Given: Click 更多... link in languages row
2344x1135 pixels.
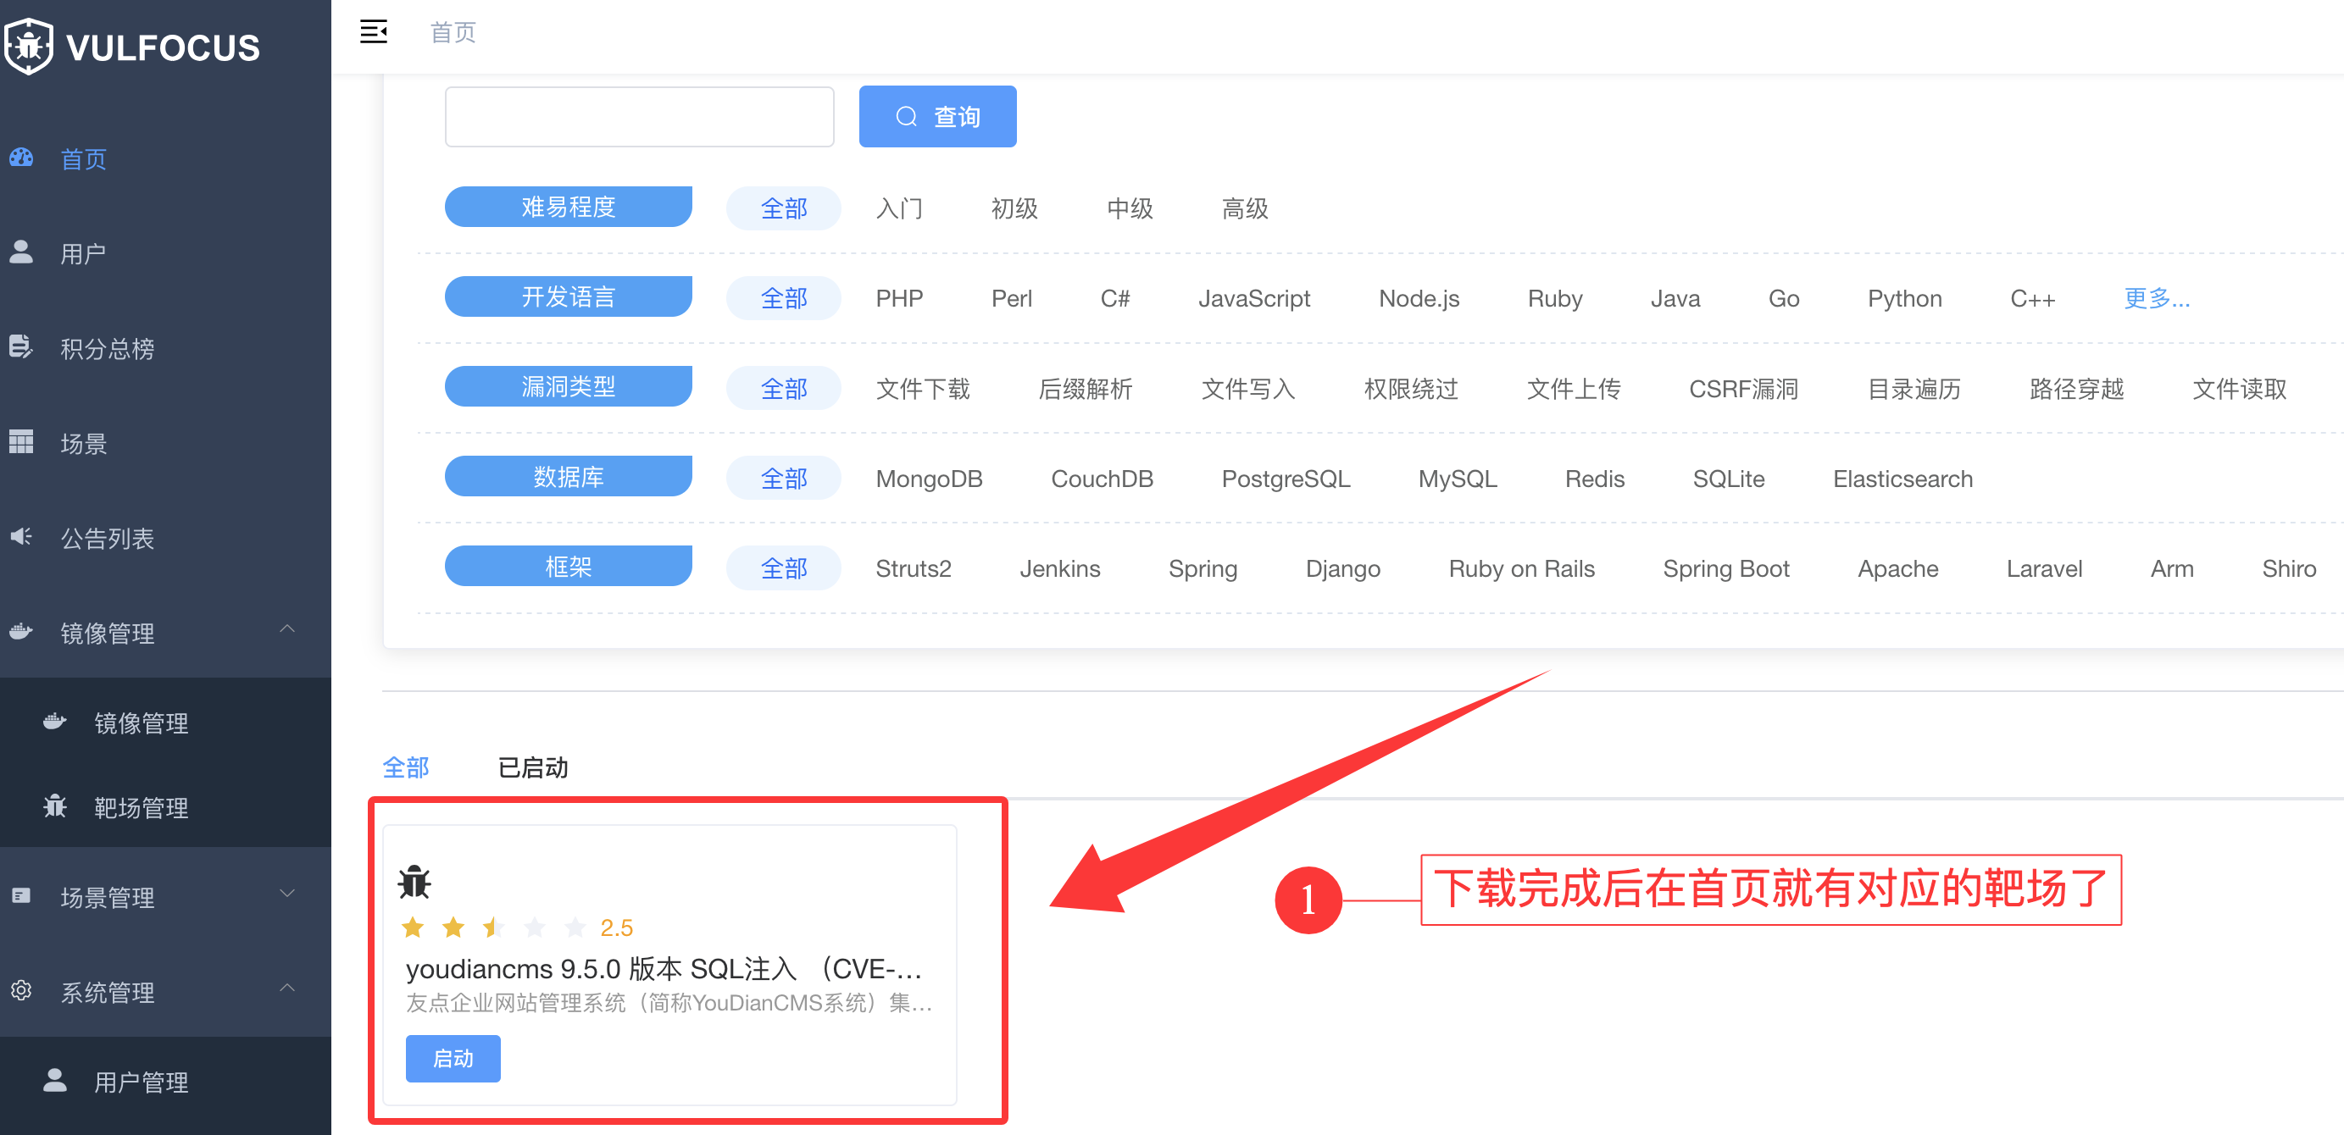Looking at the screenshot, I should (x=2155, y=298).
